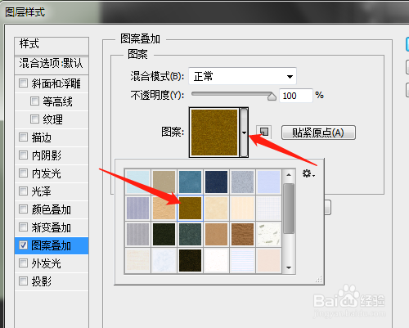The width and height of the screenshot is (409, 328).
Task: Choose the pale lavender pattern in first row
Action: click(268, 182)
